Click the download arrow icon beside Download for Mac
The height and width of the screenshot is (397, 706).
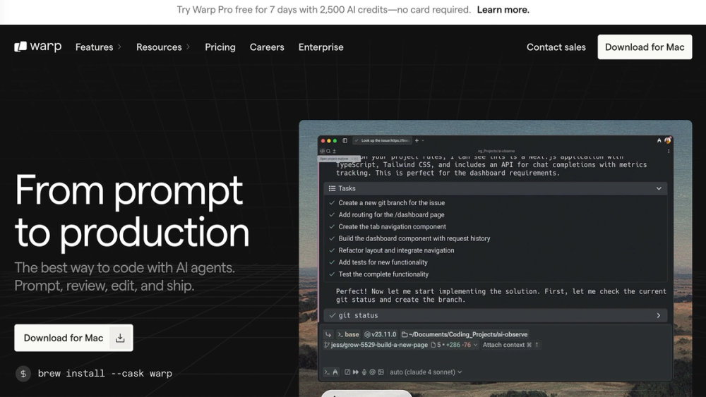point(120,338)
